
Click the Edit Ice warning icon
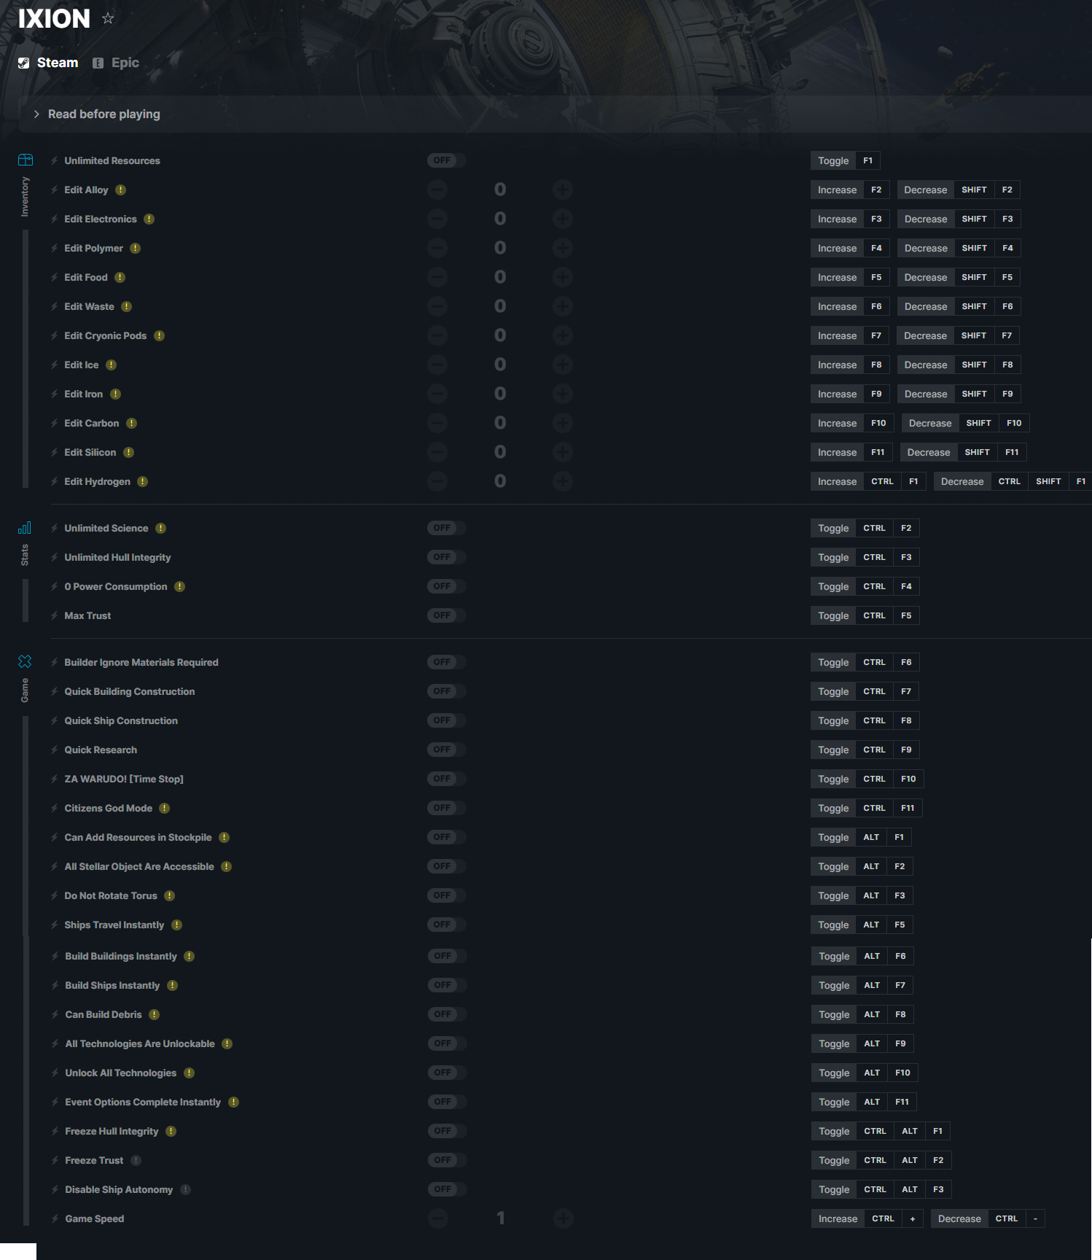[x=112, y=365]
